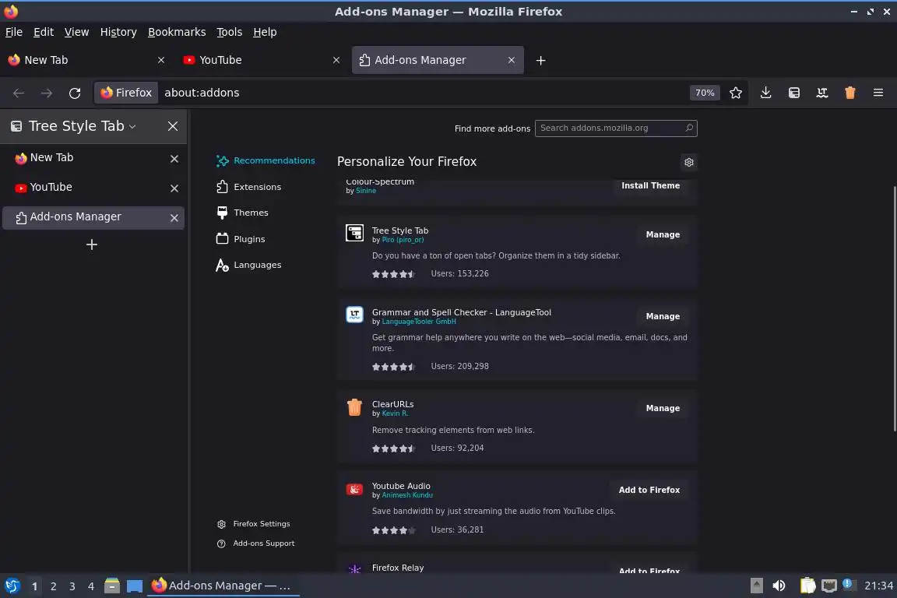Open the Firefox hamburger menu

(x=878, y=93)
